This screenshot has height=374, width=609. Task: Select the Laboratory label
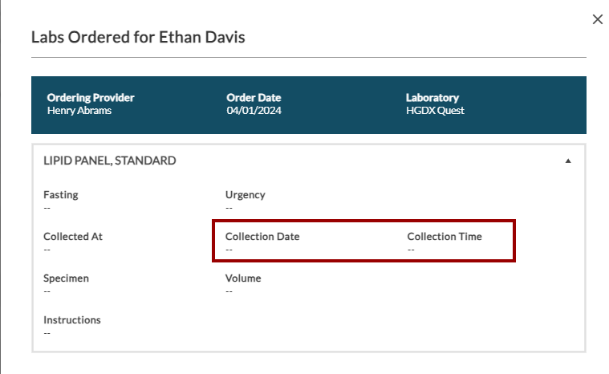point(432,98)
